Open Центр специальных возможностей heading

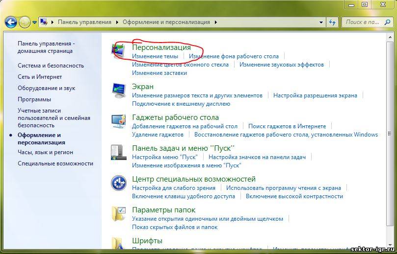[194, 179]
